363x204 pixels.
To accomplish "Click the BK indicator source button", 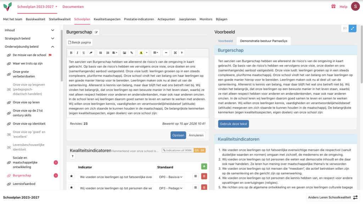I will coord(202,151).
